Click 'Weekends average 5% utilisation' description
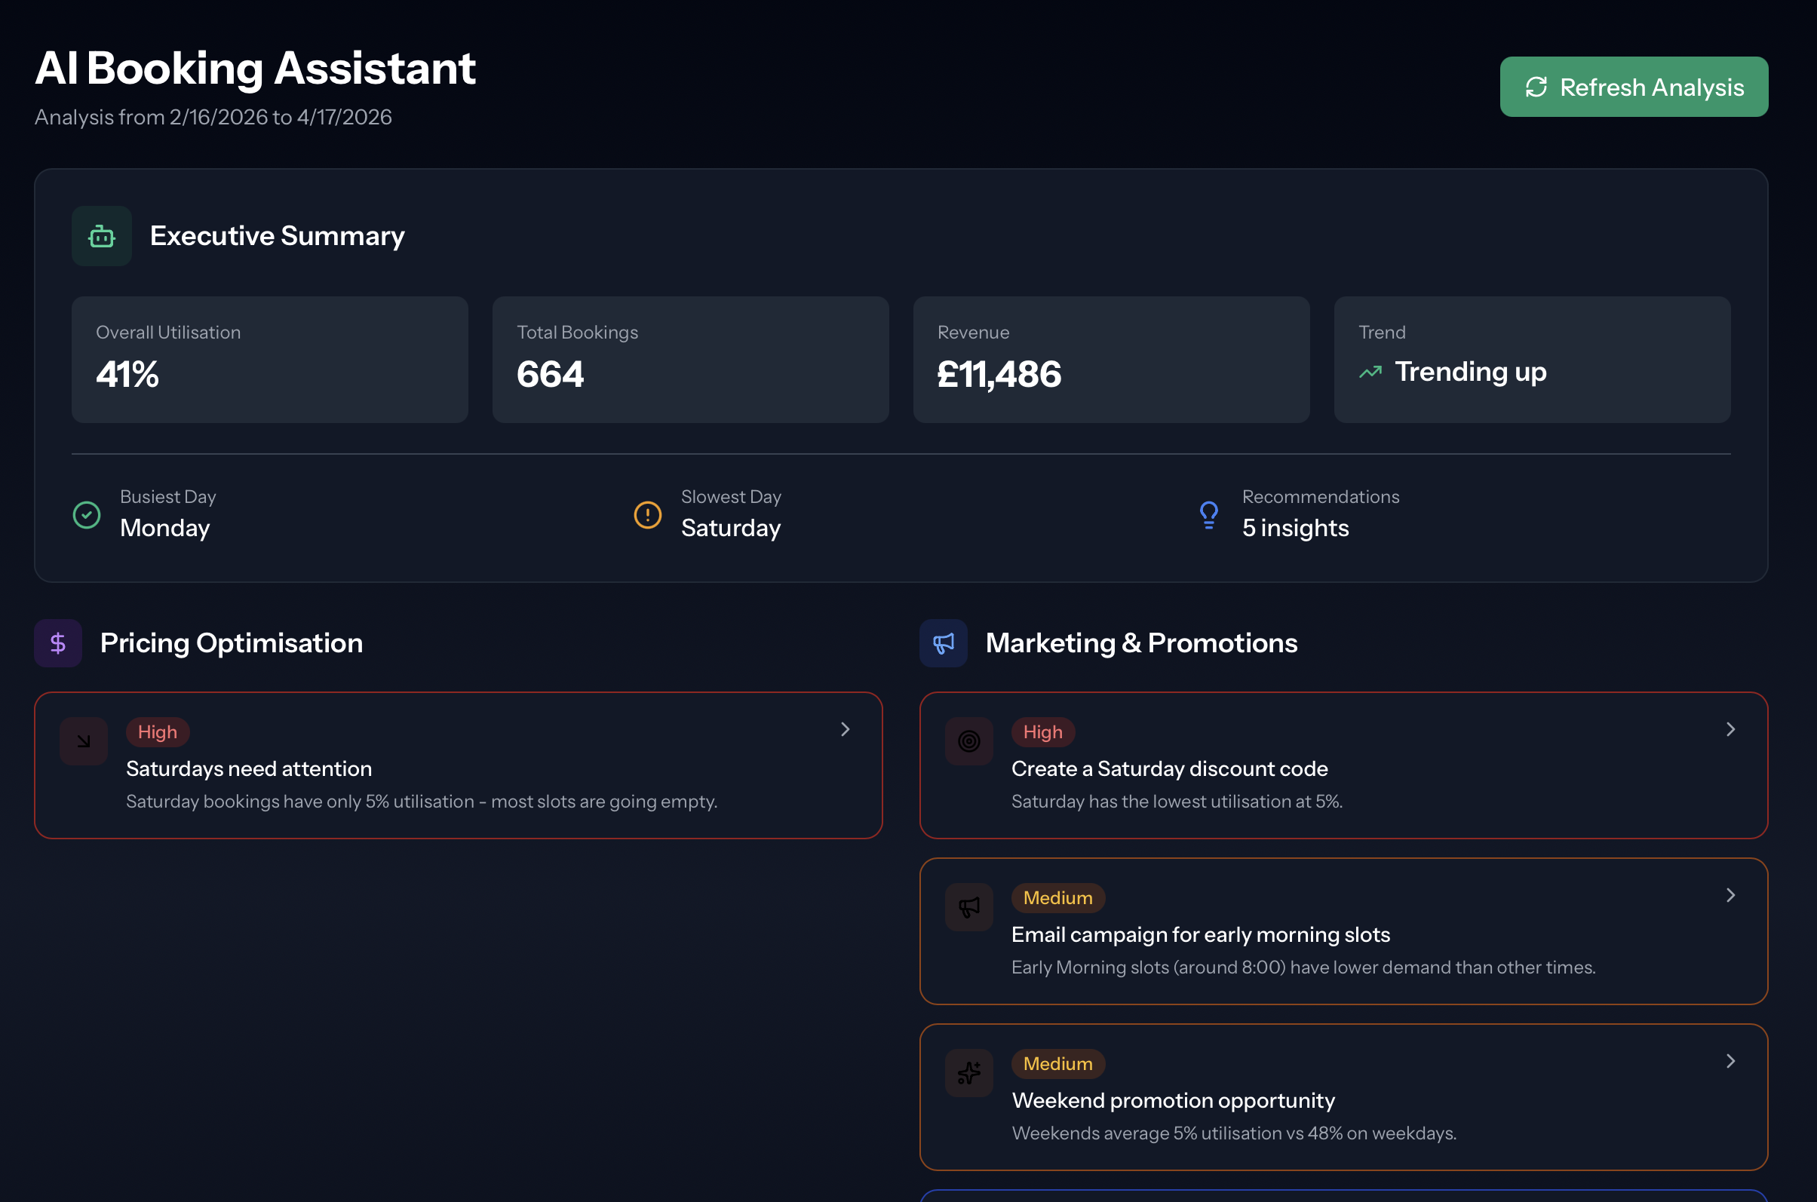 [x=1234, y=1133]
